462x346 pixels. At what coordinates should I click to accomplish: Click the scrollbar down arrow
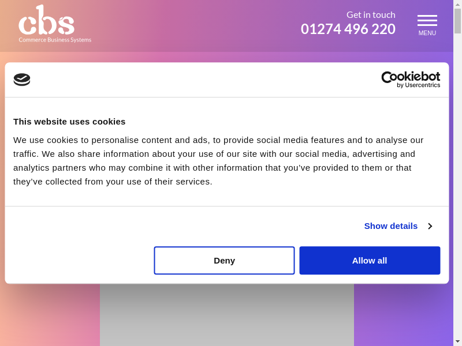pyautogui.click(x=457, y=341)
